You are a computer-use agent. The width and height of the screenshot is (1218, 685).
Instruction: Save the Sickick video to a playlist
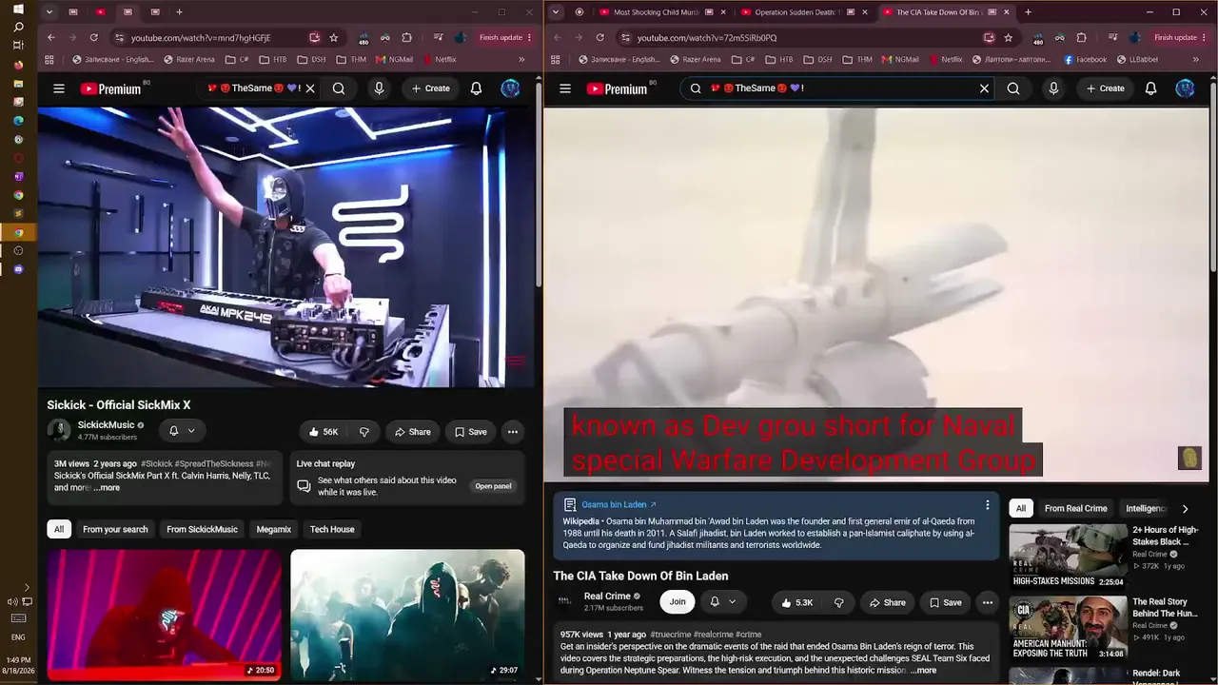pos(470,432)
